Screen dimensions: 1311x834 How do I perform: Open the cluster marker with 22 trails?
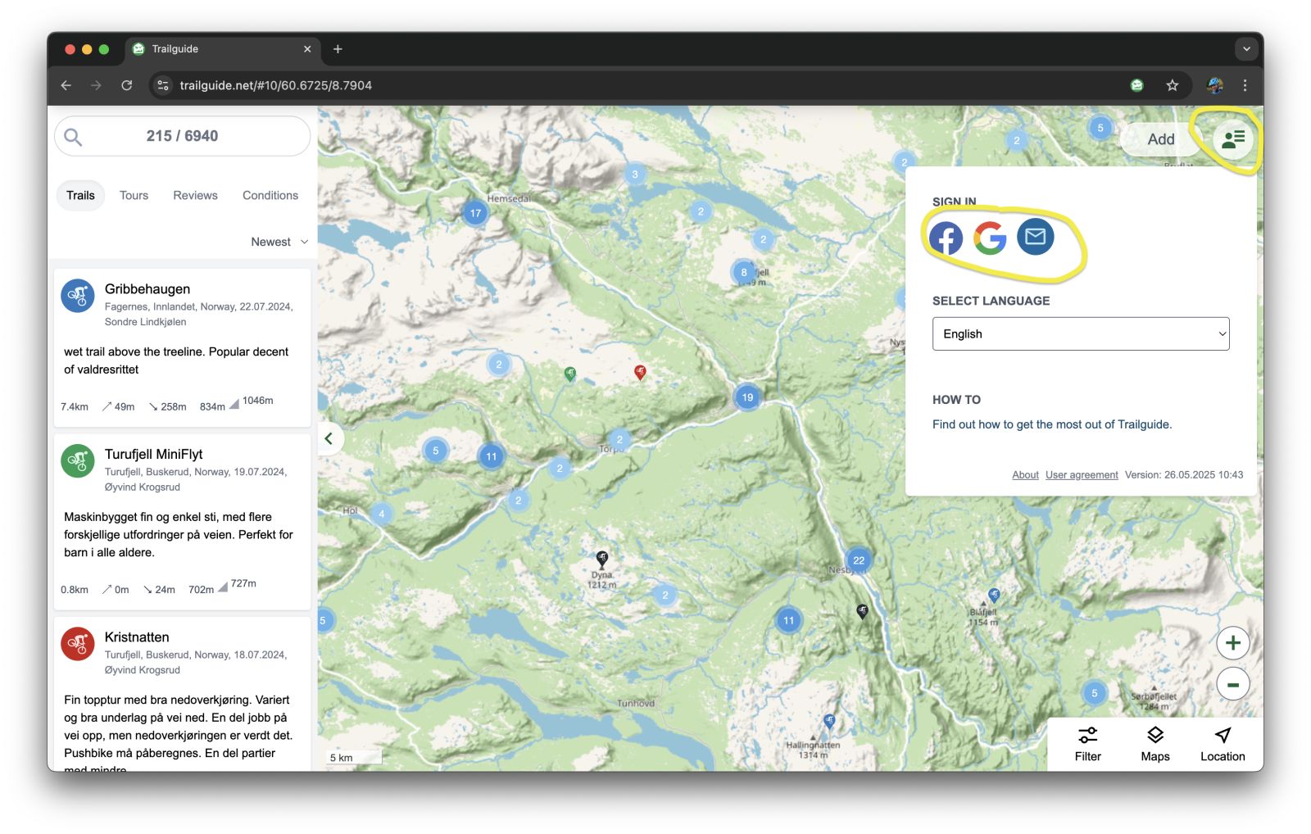point(858,560)
